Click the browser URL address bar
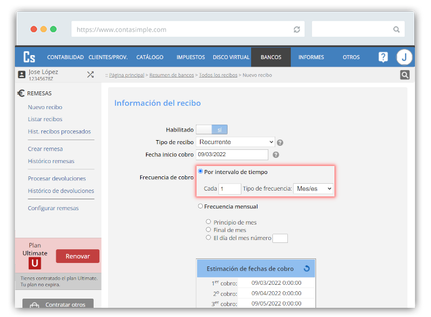The width and height of the screenshot is (431, 317). 188,29
